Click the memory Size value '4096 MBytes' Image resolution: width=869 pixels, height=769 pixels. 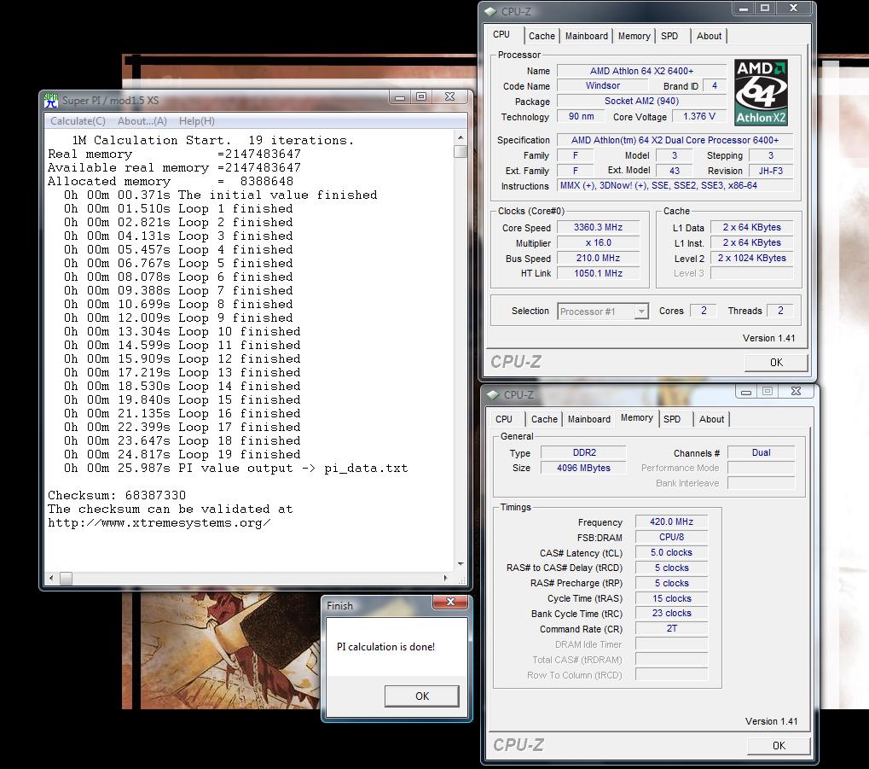pos(583,469)
